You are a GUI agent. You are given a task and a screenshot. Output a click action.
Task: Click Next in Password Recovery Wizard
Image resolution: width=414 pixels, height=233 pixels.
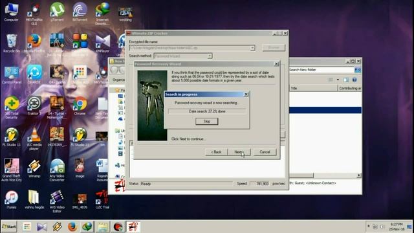[239, 152]
